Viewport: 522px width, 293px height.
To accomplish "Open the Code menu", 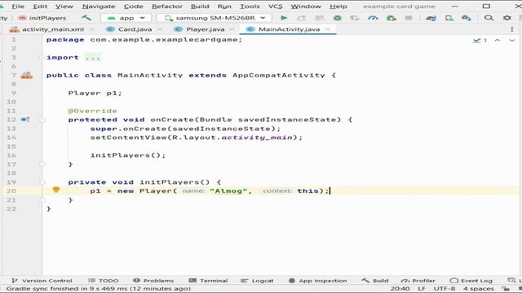I will 133,7.
